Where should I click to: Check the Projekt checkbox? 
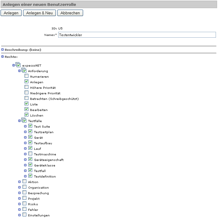25,198
